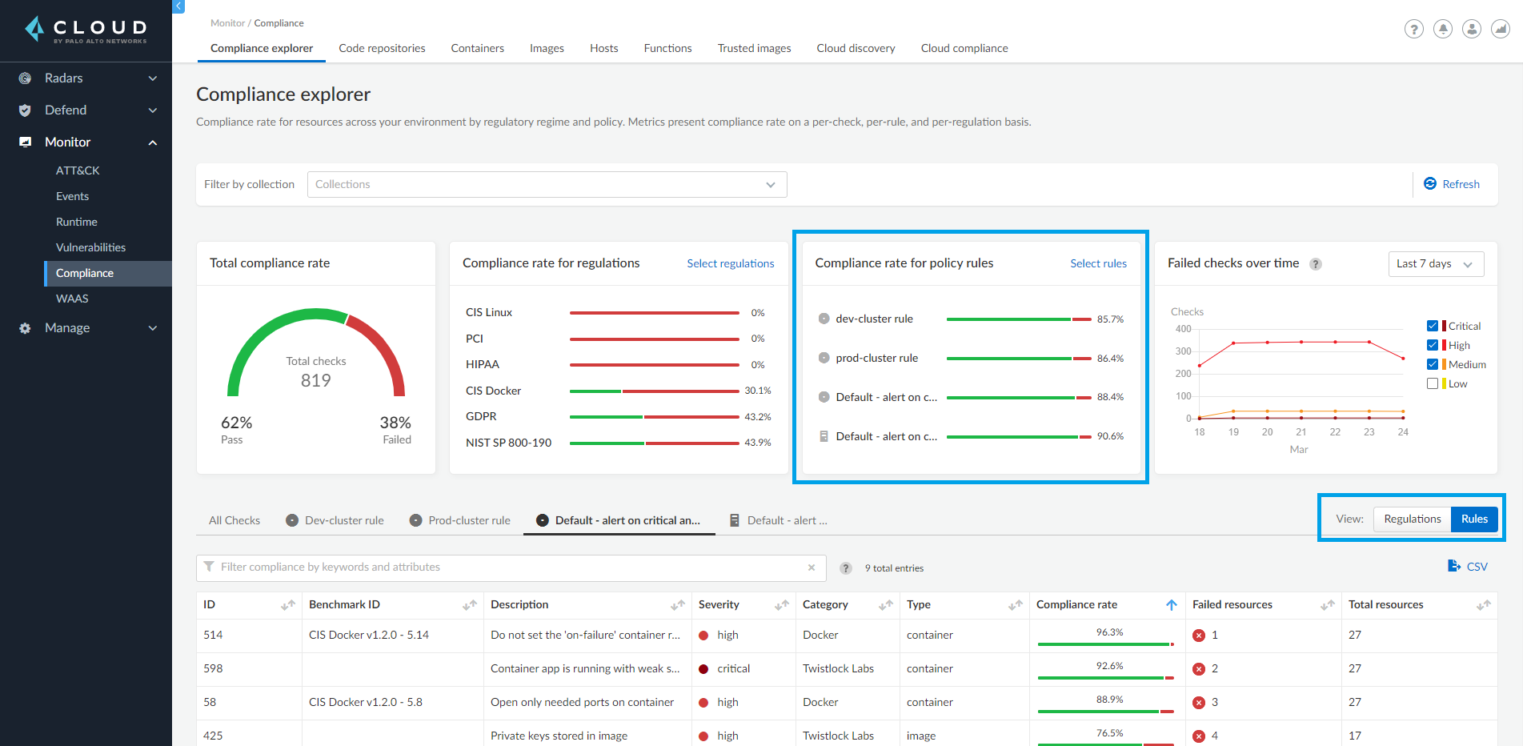Uncheck the Critical severity checkbox

[x=1433, y=326]
